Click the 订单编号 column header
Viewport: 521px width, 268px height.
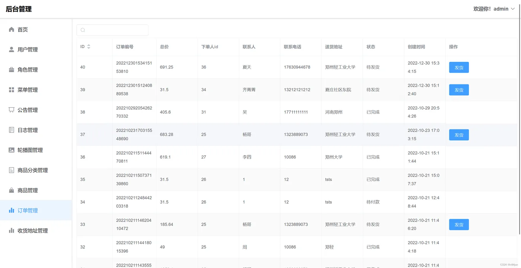point(125,47)
